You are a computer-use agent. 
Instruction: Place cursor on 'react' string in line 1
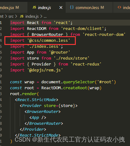(62, 23)
